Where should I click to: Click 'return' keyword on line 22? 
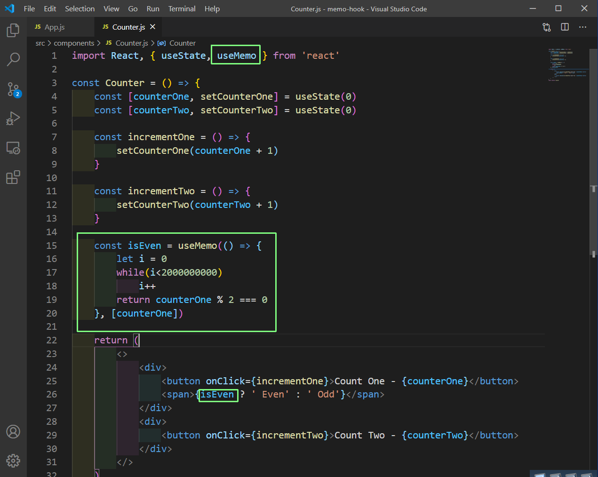click(x=111, y=340)
